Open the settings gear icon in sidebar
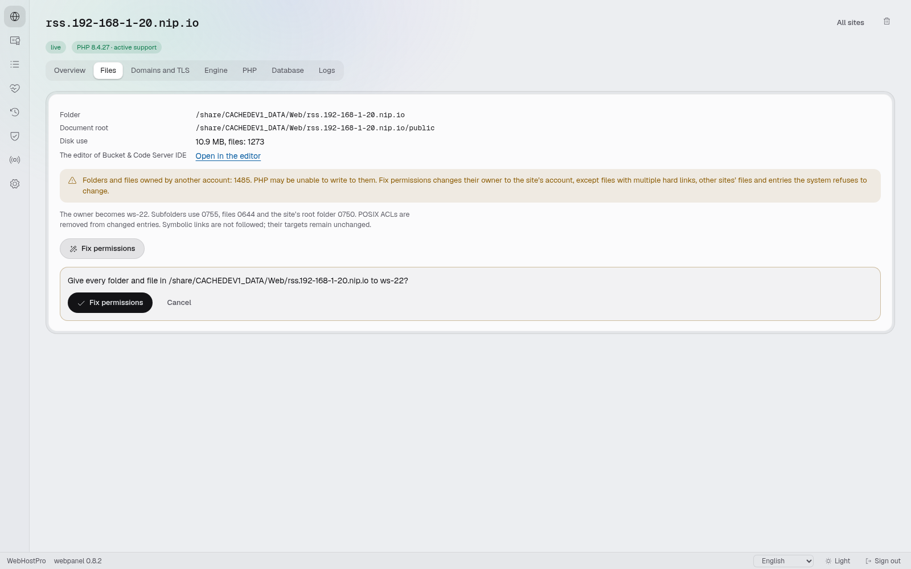The image size is (911, 569). click(x=15, y=184)
